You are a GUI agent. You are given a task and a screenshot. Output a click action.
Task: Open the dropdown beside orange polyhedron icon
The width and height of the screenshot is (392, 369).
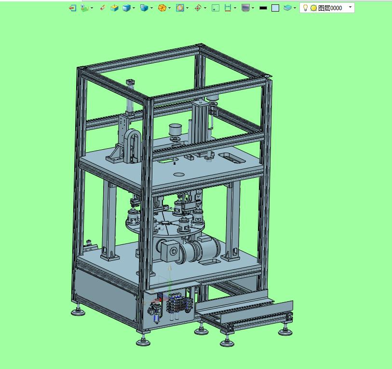click(x=170, y=8)
